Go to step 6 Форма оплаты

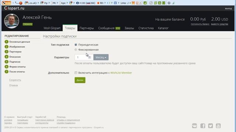click(x=15, y=67)
